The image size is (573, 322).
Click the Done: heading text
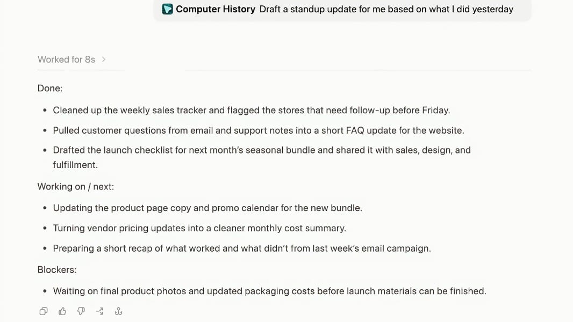(x=50, y=88)
